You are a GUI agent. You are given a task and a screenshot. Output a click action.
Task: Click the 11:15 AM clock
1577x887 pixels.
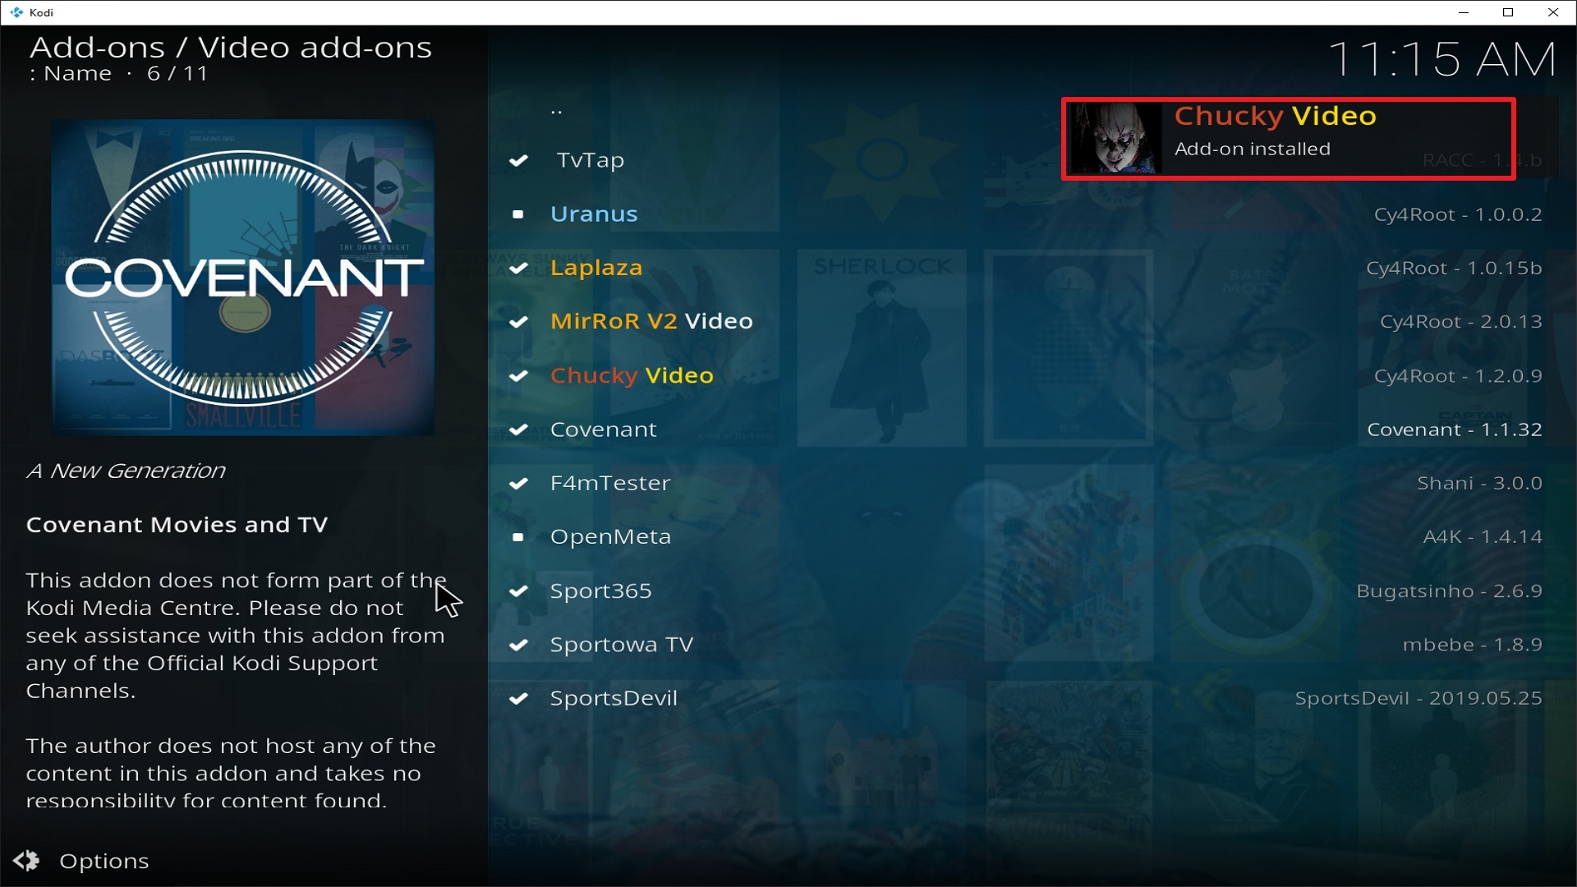point(1442,59)
